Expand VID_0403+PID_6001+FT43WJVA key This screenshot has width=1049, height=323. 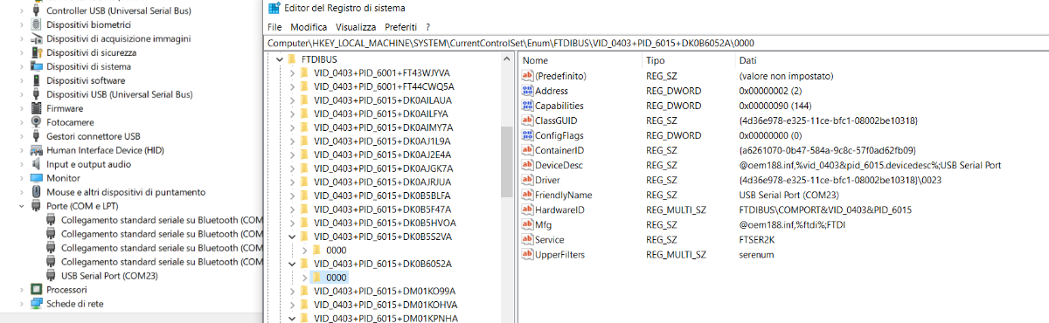coord(292,72)
